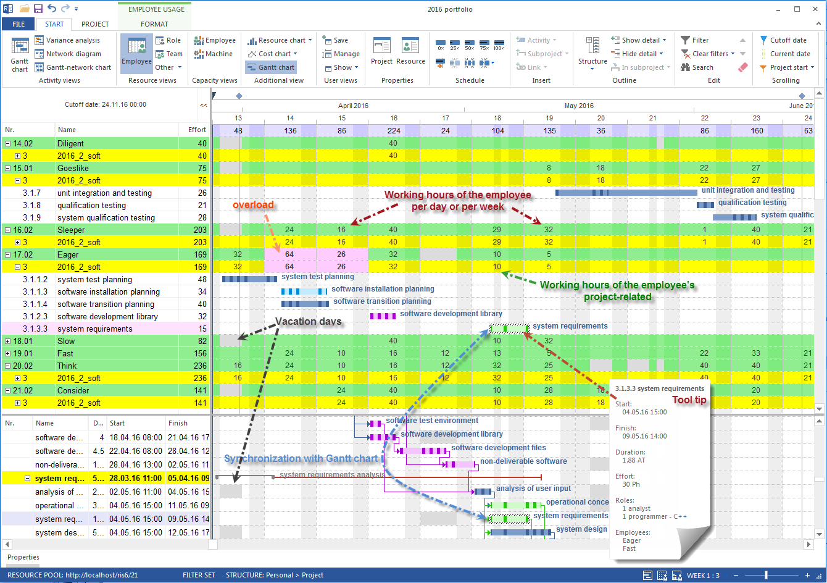
Task: Open Resource properties
Action: click(x=410, y=51)
